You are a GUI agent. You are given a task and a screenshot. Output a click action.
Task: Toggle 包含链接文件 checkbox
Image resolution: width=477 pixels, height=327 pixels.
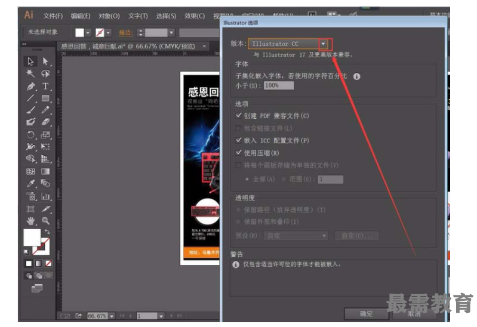[239, 128]
